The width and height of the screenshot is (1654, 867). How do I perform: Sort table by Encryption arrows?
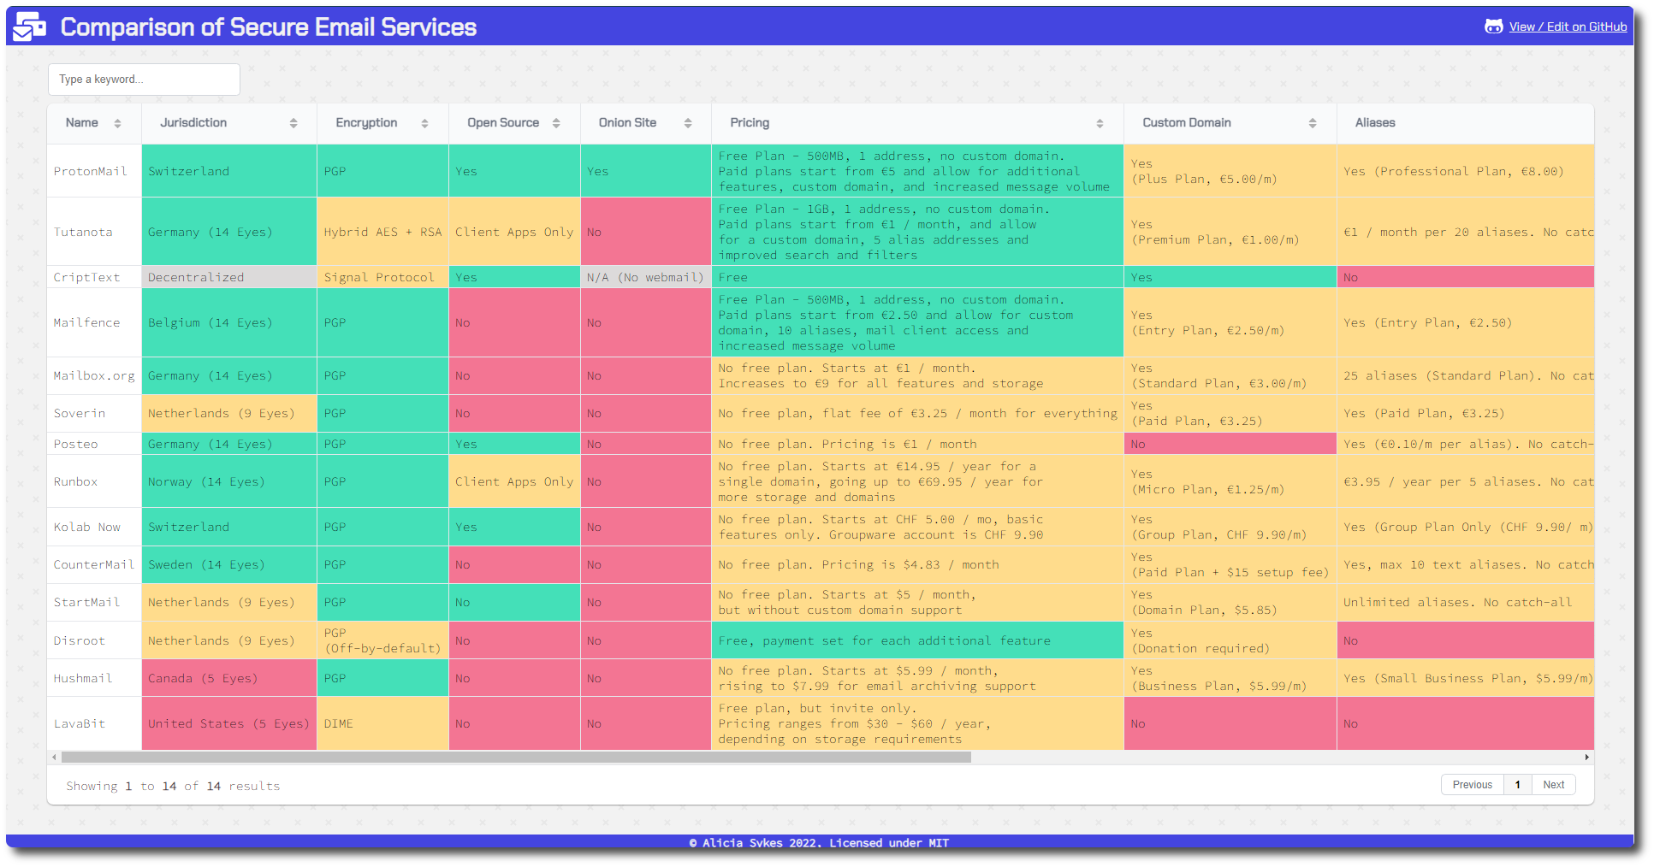424,124
